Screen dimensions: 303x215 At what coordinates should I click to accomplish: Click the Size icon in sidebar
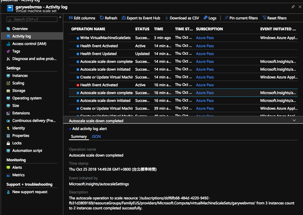[x=8, y=106]
